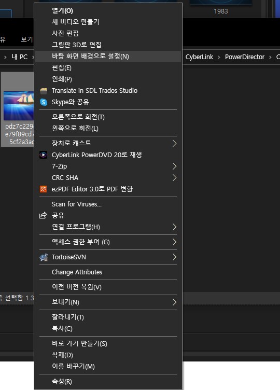Expand the 7-Zip submenu arrow

pos(175,166)
